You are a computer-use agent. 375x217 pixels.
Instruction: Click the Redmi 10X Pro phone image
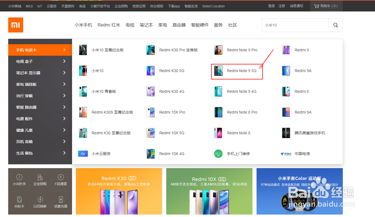pyautogui.click(x=151, y=112)
